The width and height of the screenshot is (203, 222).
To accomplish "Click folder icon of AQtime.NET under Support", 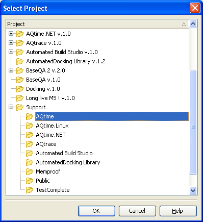I will tap(30, 135).
